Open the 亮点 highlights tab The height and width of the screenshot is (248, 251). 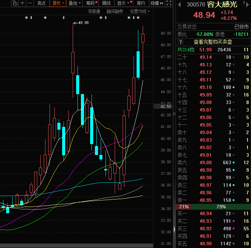pyautogui.click(x=41, y=3)
